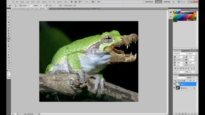The height and width of the screenshot is (115, 205).
Task: Delete layer with the trash icon
Action: (195, 114)
